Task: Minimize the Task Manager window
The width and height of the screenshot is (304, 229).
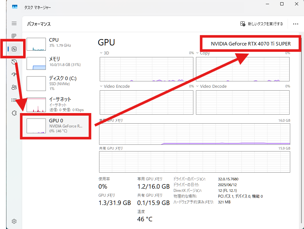Action: point(267,4)
